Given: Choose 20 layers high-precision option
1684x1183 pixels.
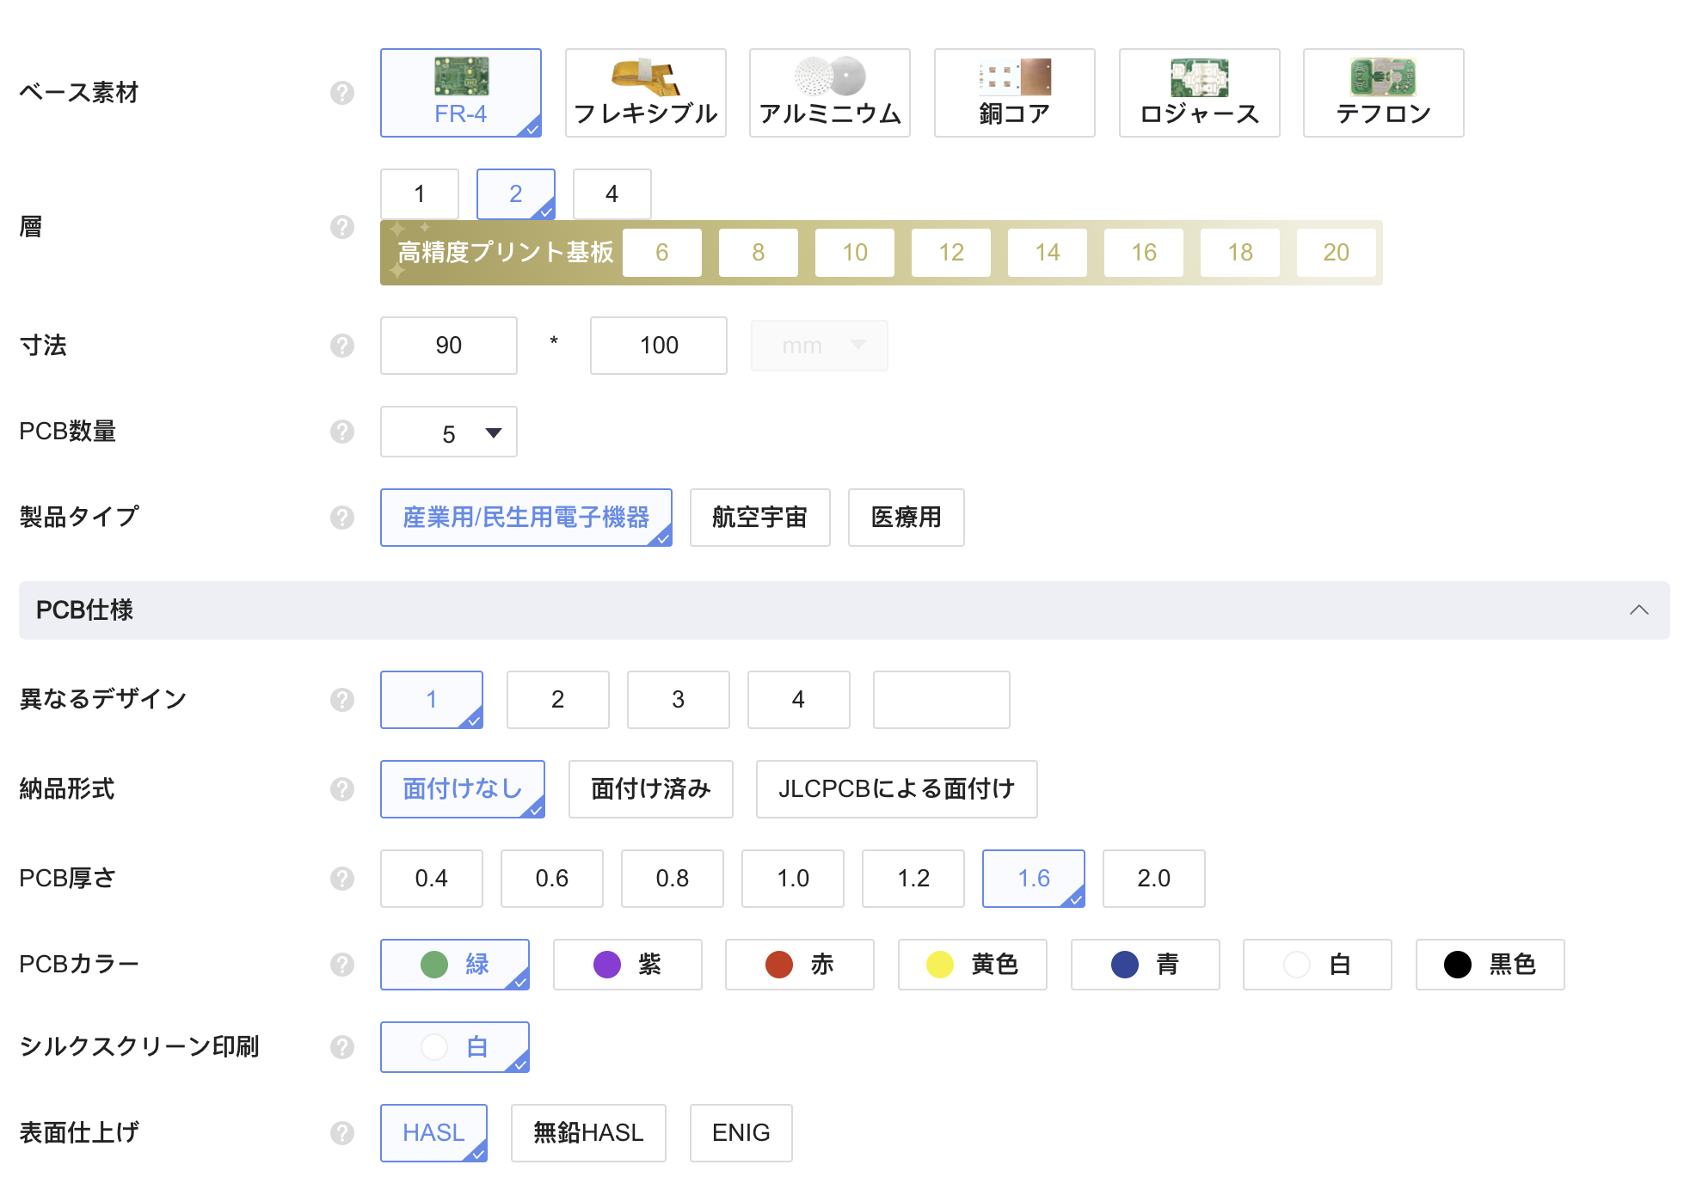Looking at the screenshot, I should click(x=1337, y=253).
